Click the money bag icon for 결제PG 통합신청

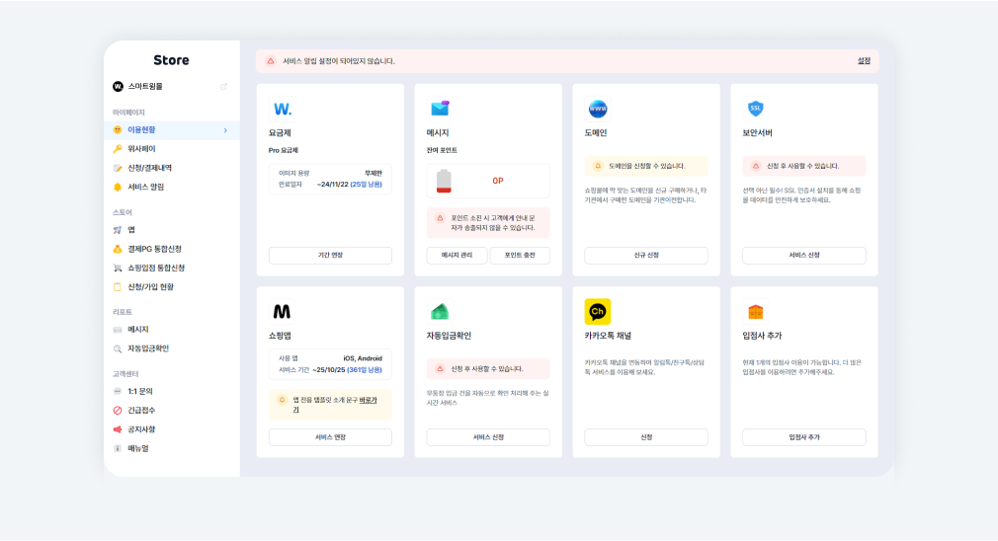point(118,249)
